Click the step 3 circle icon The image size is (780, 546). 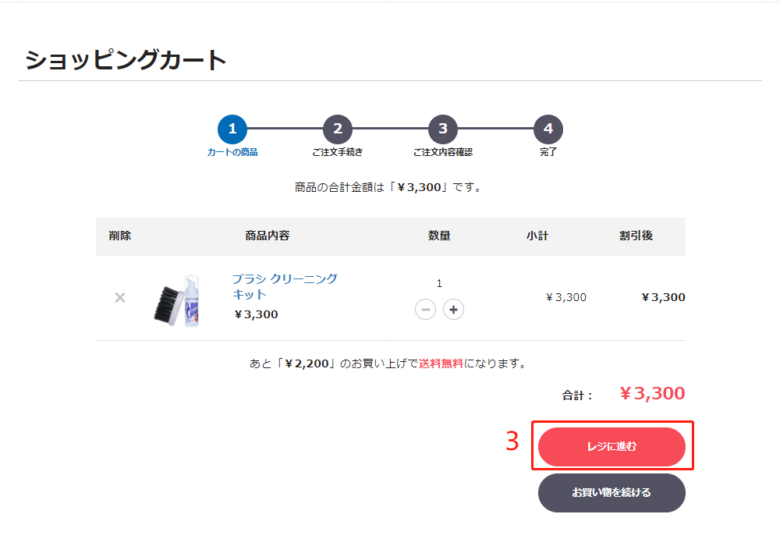point(443,129)
